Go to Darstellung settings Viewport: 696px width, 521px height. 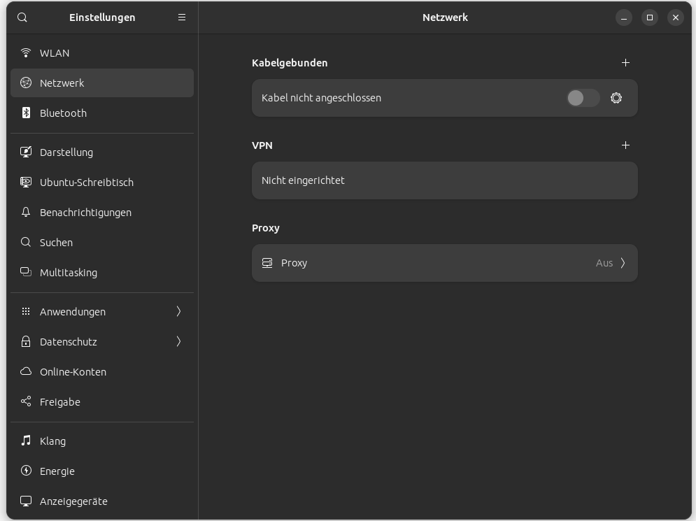[x=66, y=152]
